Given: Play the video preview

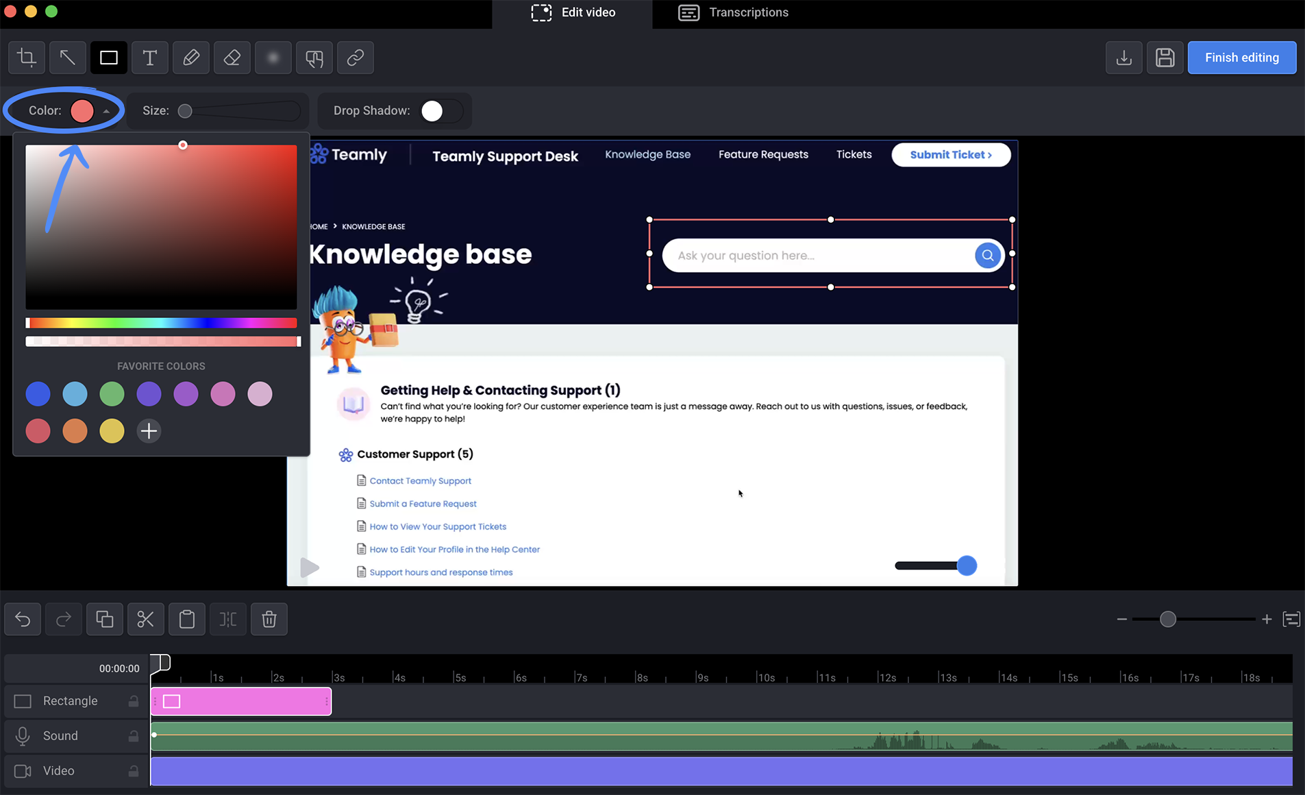Looking at the screenshot, I should click(x=310, y=567).
